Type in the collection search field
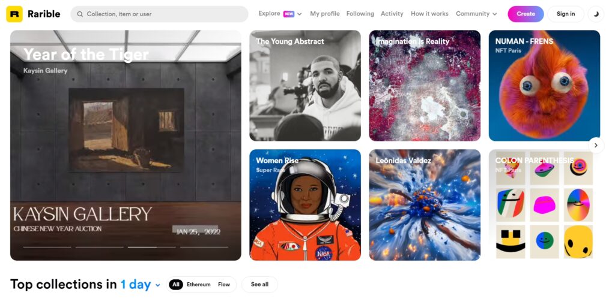 [x=162, y=14]
